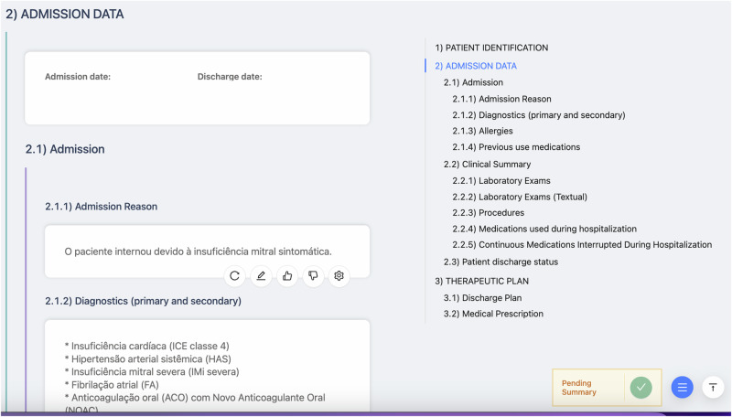Open 3.2) Medical Prescription link
Image resolution: width=732 pixels, height=417 pixels.
493,314
